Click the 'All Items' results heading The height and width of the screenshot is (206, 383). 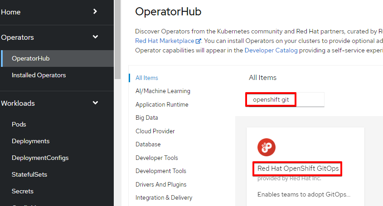tap(262, 78)
